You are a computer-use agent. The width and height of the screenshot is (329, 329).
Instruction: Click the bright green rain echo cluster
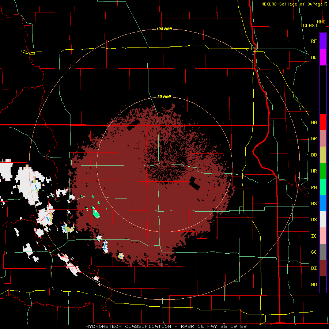pos(95,213)
